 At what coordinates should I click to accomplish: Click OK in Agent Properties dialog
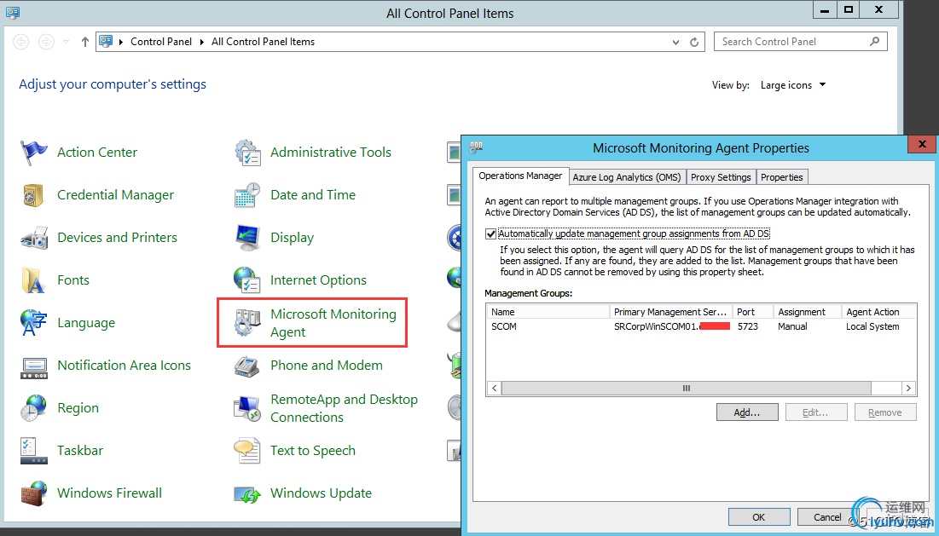tap(759, 517)
